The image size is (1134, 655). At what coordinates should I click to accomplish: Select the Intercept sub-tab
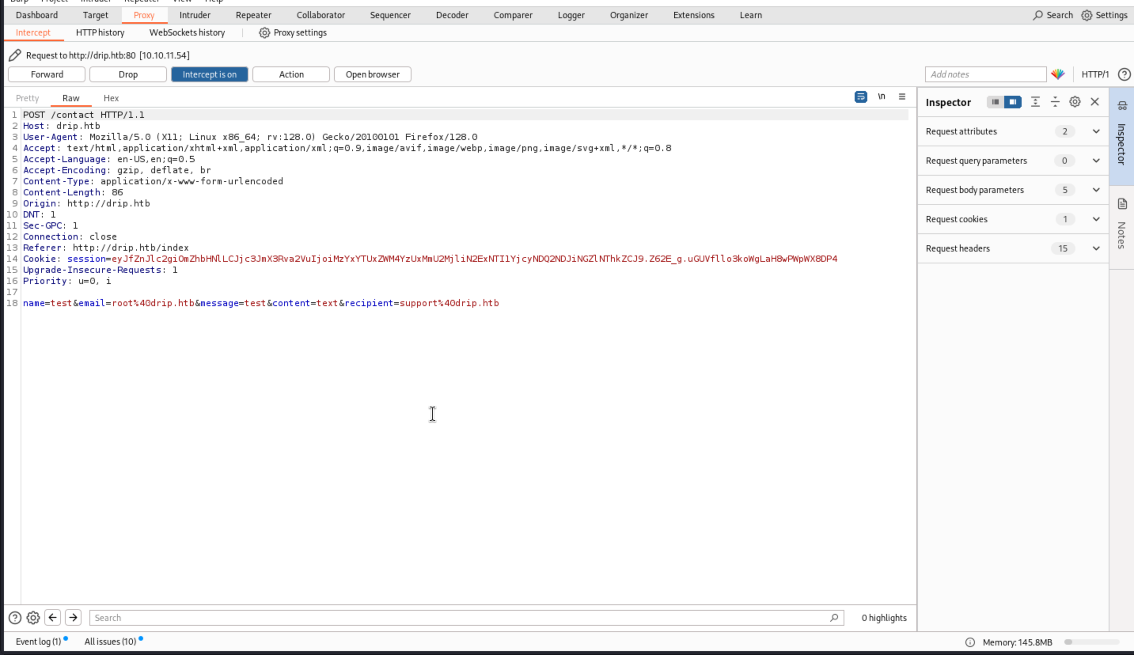click(x=33, y=33)
